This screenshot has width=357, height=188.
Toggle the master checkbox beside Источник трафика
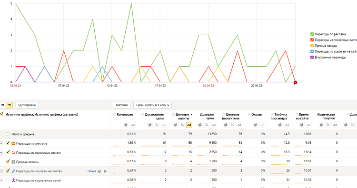pos(2,114)
